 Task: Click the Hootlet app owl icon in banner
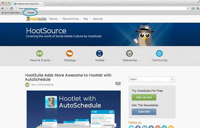coord(51,102)
